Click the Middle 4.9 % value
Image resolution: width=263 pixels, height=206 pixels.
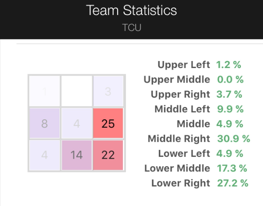230,124
